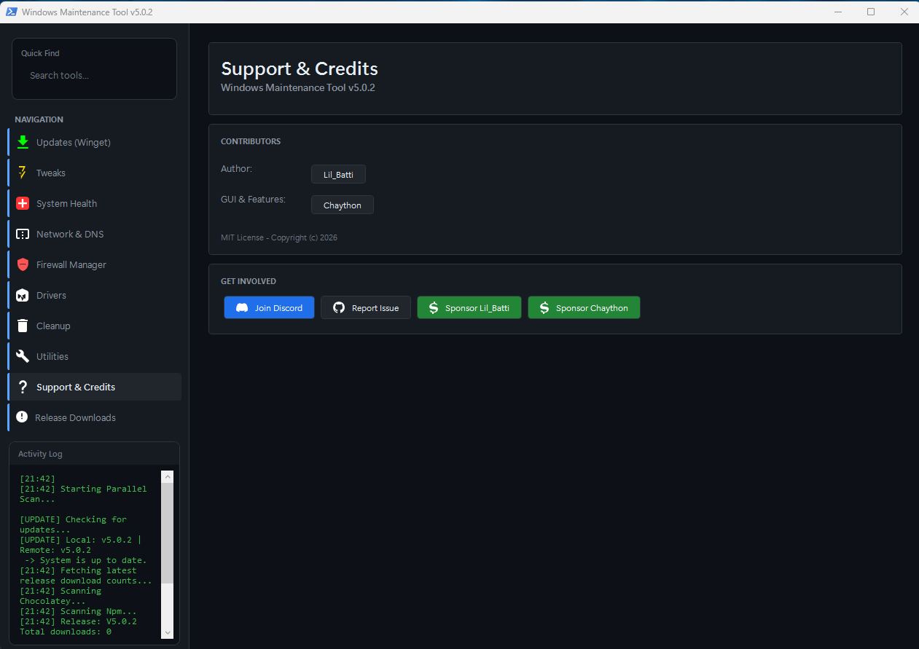
Task: Click the Activity Log header label
Action: pyautogui.click(x=40, y=454)
